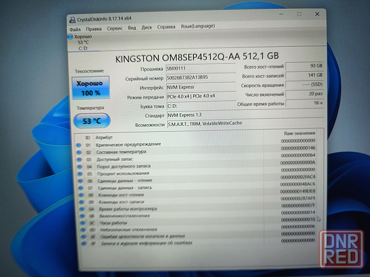Image resolution: width=370 pixels, height=277 pixels.
Task: Select the Команды хост-записи attribute text
Action: (121, 202)
